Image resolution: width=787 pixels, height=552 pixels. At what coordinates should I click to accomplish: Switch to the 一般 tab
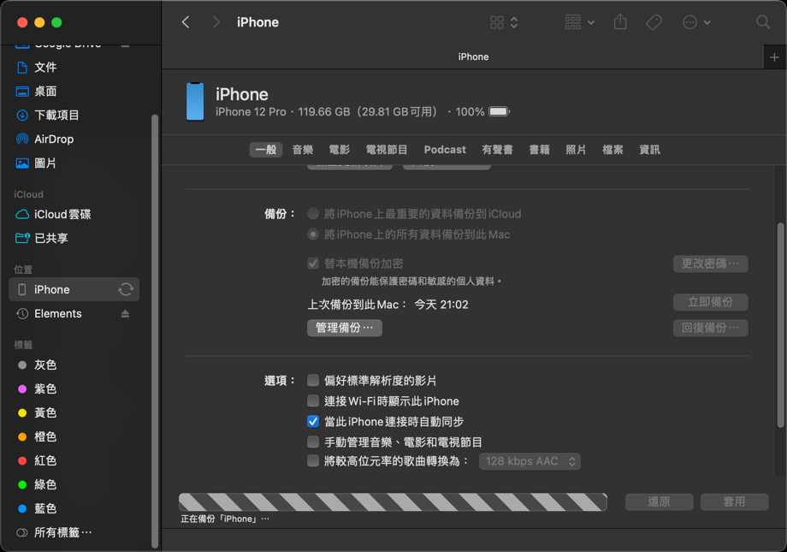click(266, 150)
